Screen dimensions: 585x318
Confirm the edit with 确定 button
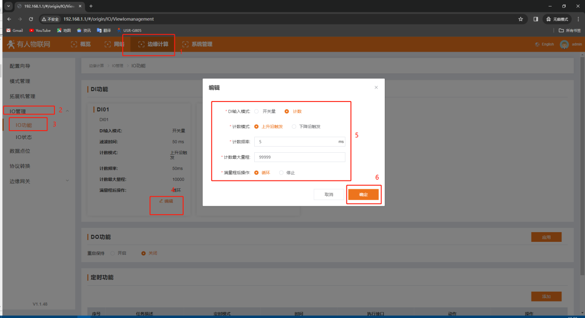click(363, 195)
